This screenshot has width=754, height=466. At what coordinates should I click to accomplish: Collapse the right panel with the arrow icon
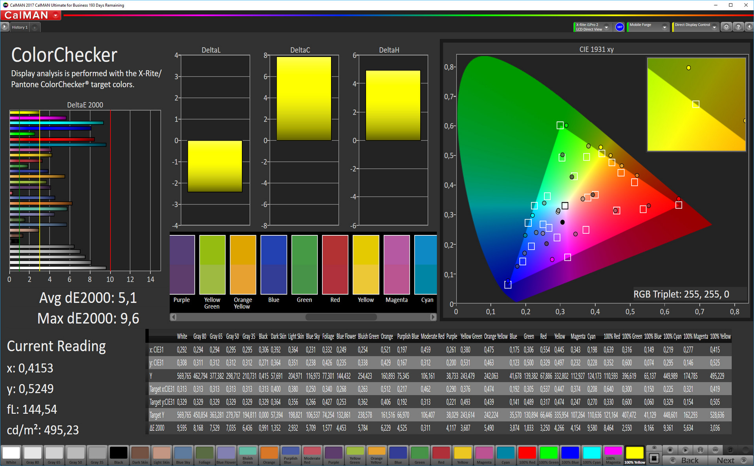[x=749, y=27]
